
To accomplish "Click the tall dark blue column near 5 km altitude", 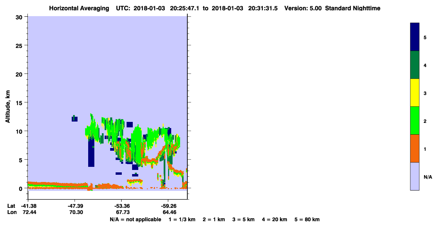I will [x=91, y=153].
